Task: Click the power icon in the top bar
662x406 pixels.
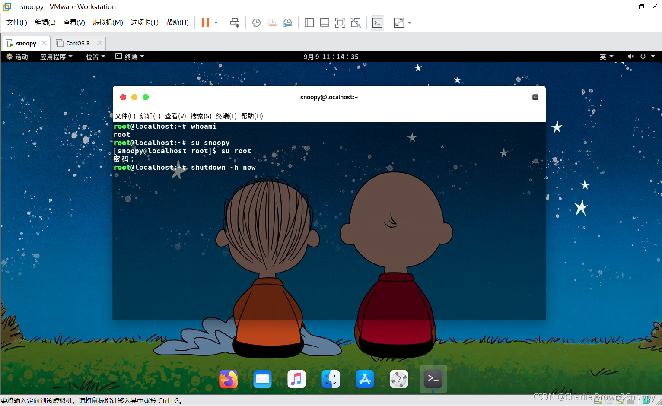Action: (x=643, y=57)
